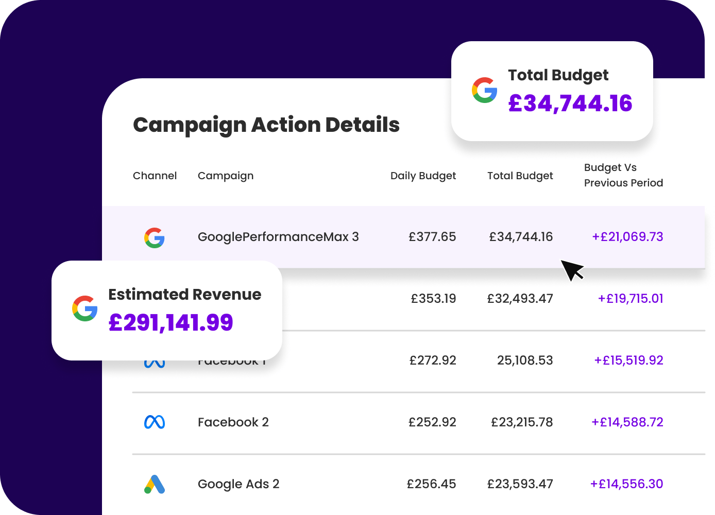Viewport: 715px width, 515px height.
Task: Click partially hidden Meta icon for Facebook 1
Action: click(155, 364)
